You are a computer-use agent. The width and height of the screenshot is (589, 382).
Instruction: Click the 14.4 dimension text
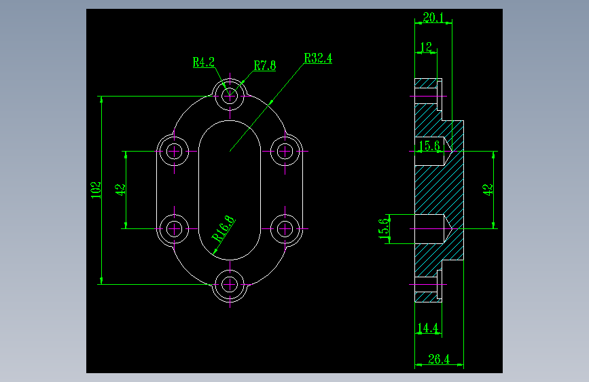428,328
